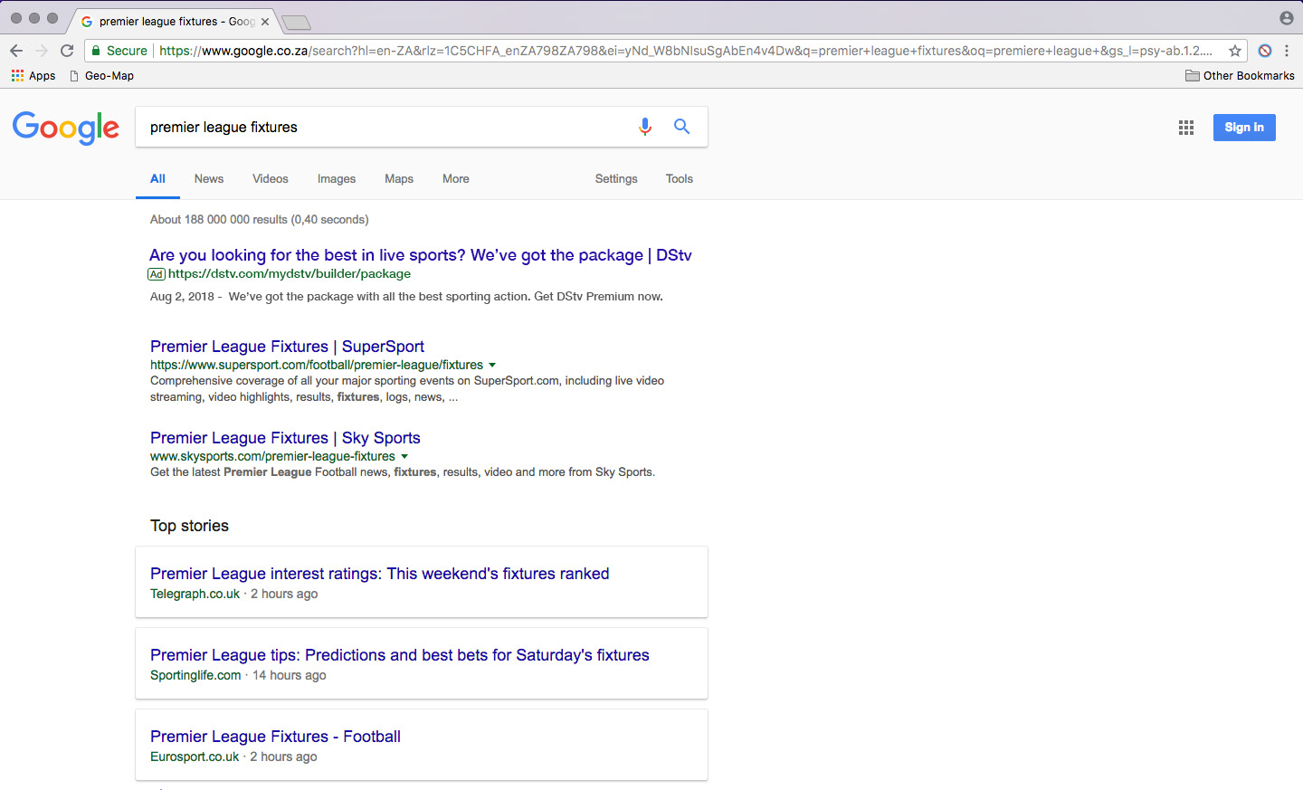
Task: Expand the SuperSport URL dropdown arrow
Action: pos(492,366)
